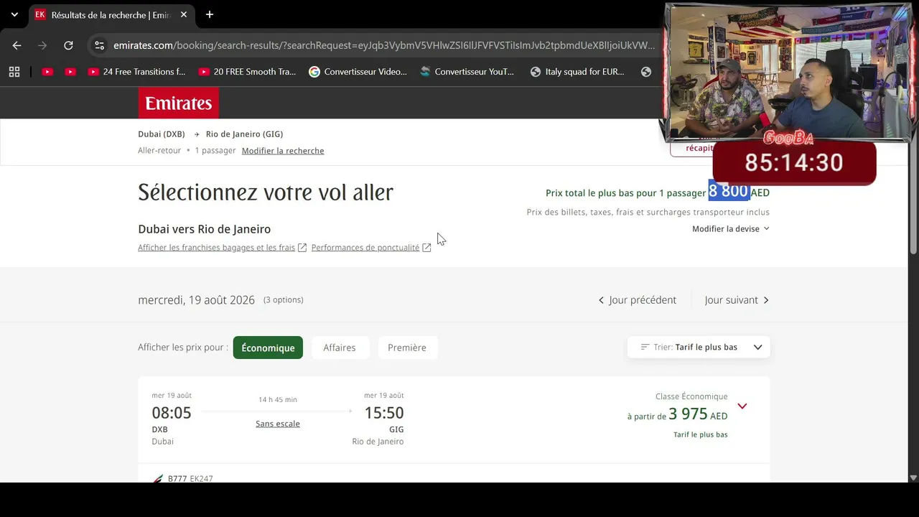Expand the 3 975 AED Classe Économique fare

click(742, 406)
